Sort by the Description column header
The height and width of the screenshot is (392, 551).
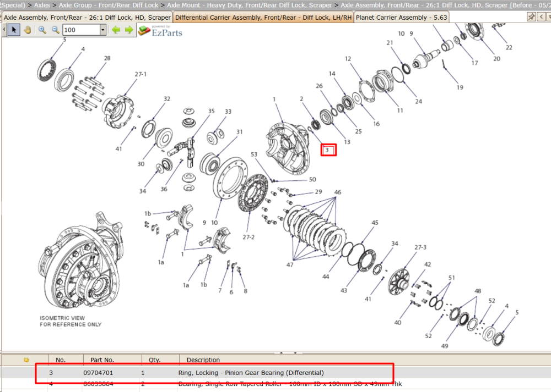coord(203,360)
